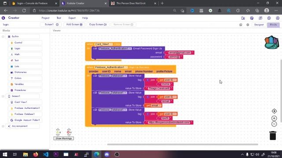Select Firebase_Authentication1 in component tree
This screenshot has height=158, width=282.
pos(25,108)
